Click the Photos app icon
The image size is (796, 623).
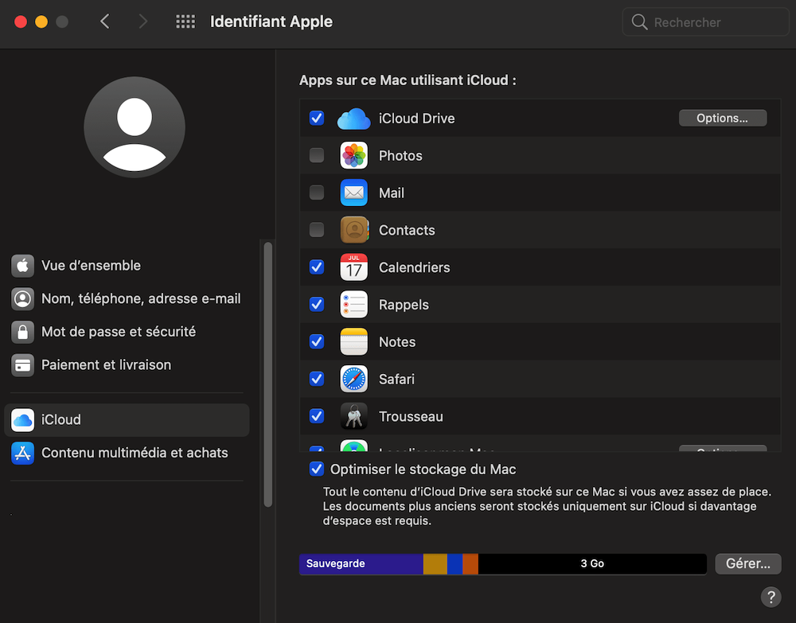tap(354, 156)
